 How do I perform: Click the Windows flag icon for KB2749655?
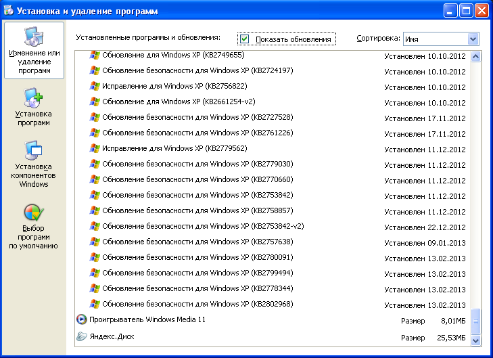95,55
